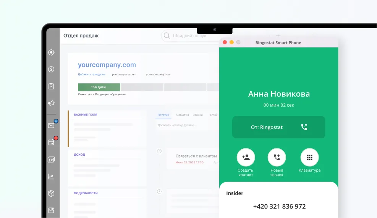Image resolution: width=377 pixels, height=218 pixels.
Task: Click the Добавить продукты link
Action: (92, 74)
